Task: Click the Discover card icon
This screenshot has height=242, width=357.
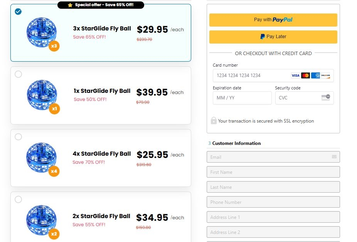Action: (325, 76)
